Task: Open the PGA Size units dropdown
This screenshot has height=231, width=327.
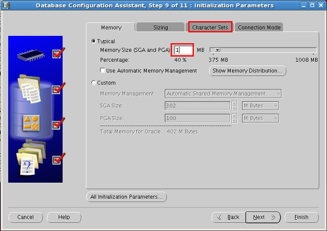Action: (x=260, y=118)
